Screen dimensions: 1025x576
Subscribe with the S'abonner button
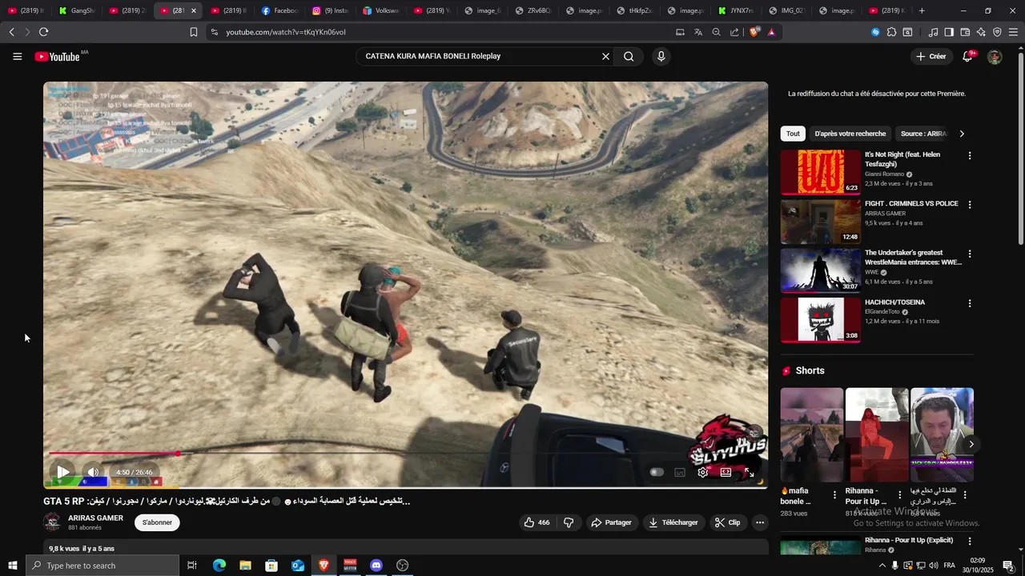157,522
